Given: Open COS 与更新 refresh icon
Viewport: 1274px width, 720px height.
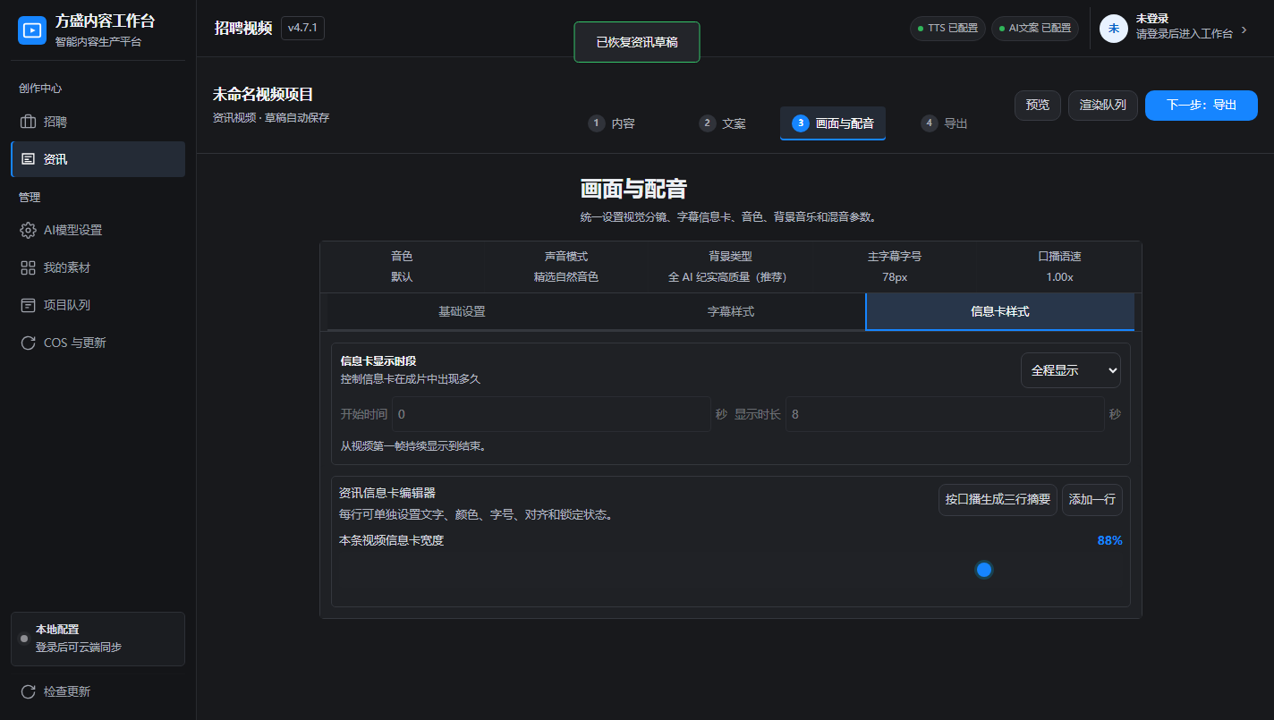Looking at the screenshot, I should 28,343.
